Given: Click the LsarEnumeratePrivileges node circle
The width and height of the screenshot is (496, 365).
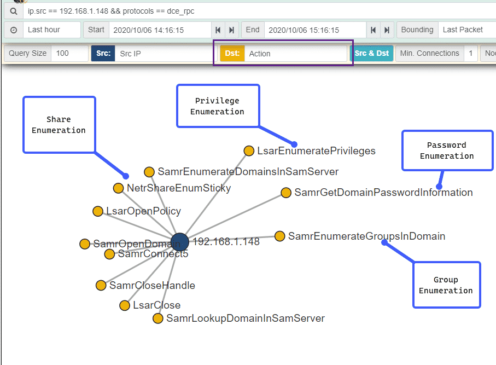Looking at the screenshot, I should click(x=249, y=151).
